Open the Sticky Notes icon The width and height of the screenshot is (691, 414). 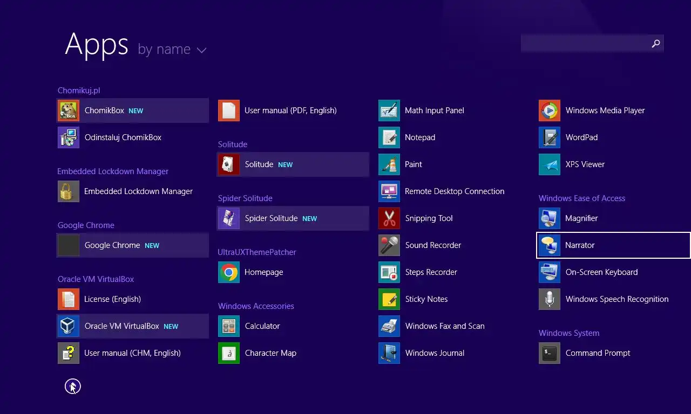click(389, 299)
